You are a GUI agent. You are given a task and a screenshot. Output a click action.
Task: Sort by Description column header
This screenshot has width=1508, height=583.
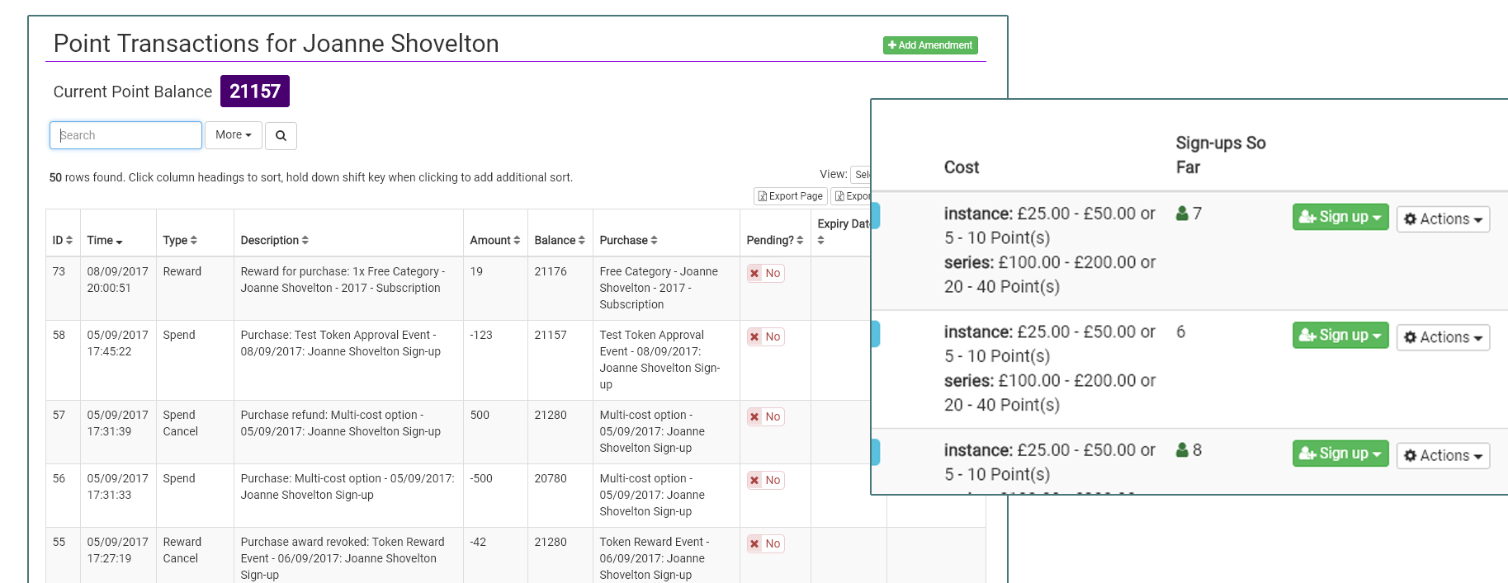(x=274, y=240)
